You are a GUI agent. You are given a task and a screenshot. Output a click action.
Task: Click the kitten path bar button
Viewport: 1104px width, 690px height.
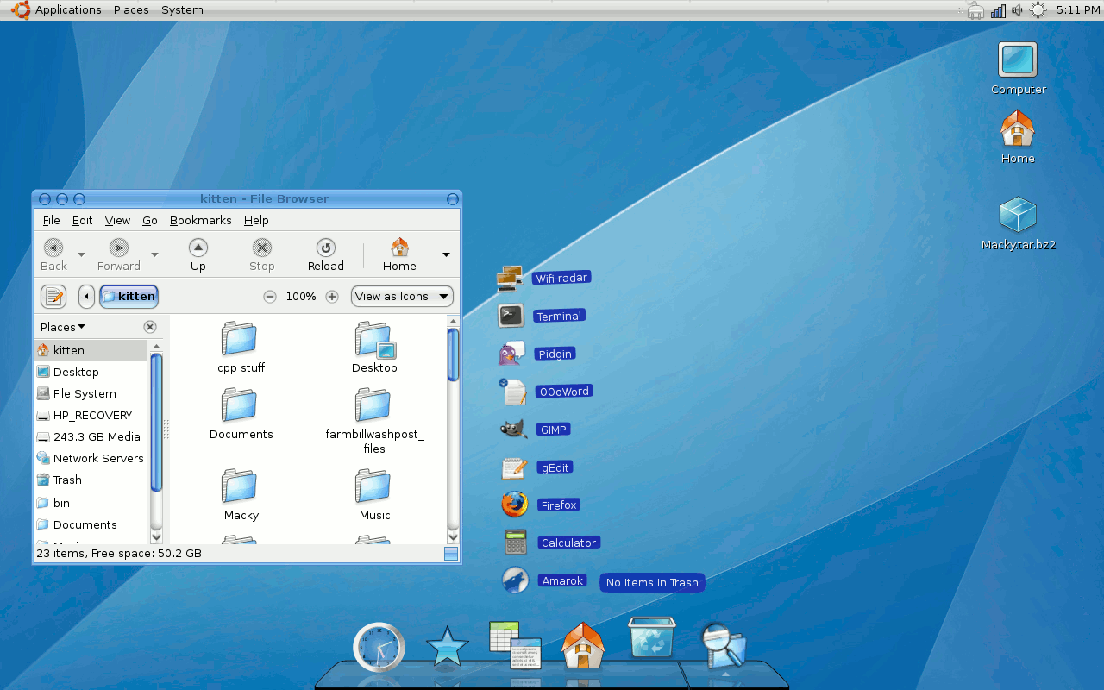pos(129,297)
